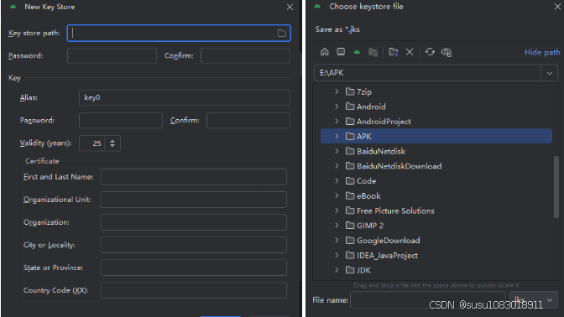Click the Organization field
Image resolution: width=564 pixels, height=317 pixels.
coord(194,222)
